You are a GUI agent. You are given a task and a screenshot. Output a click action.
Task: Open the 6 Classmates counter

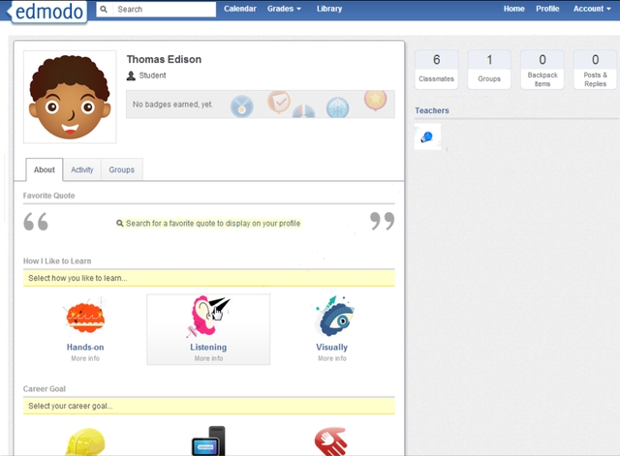436,70
